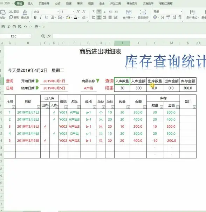Screen dimensions: 206x212
Task: Switch to the 视图 ribbon tab
Action: click(91, 3)
